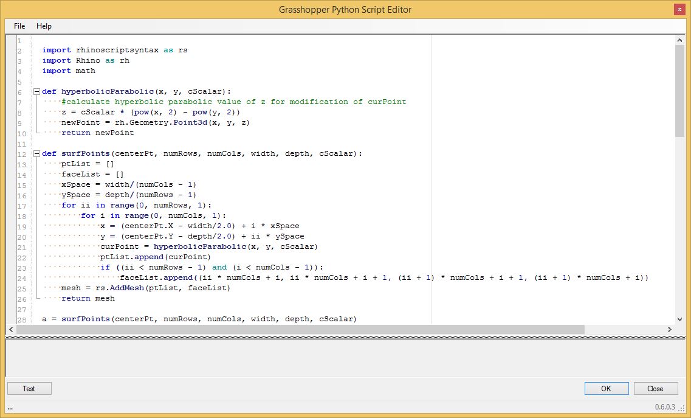Click the 'return newPoint' line
The width and height of the screenshot is (691, 418).
[x=97, y=133]
